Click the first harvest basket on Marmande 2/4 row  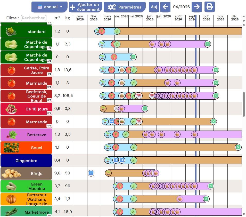tap(168, 83)
